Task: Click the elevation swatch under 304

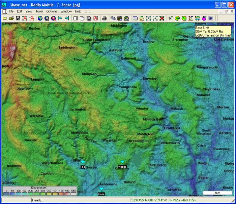Action: (x=43, y=194)
